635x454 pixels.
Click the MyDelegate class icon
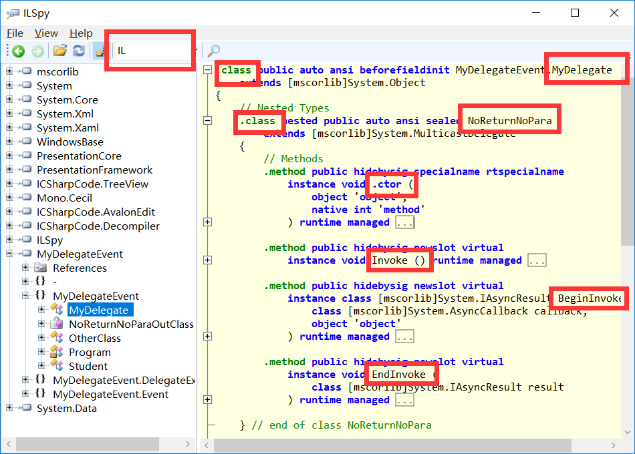(x=57, y=310)
